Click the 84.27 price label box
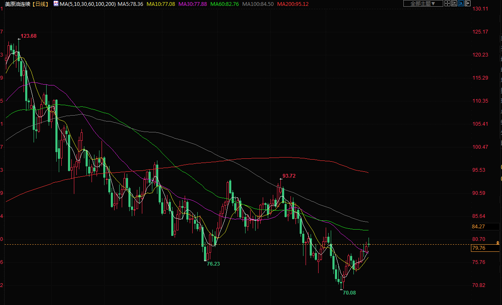Viewport: 502px width, 305px height. 479,227
